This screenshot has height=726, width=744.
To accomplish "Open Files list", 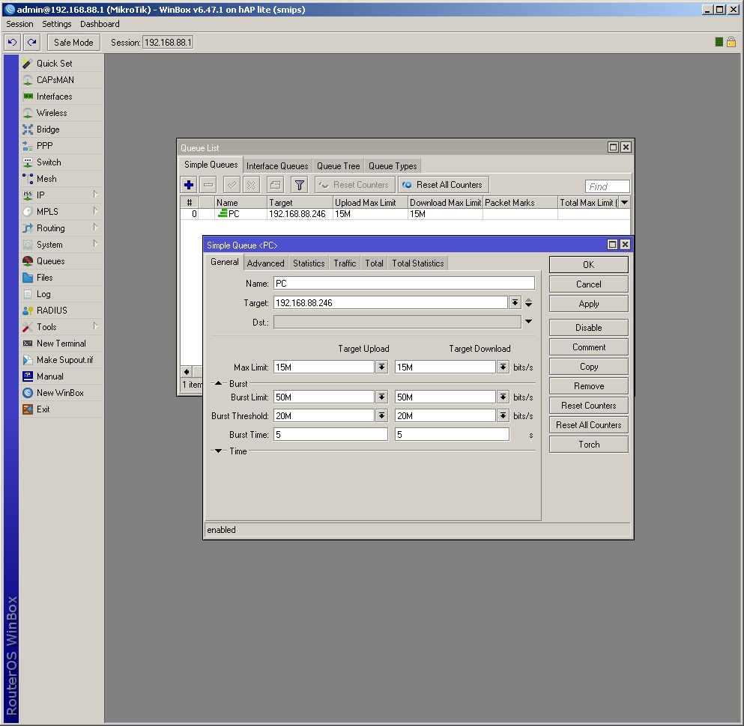I will pyautogui.click(x=61, y=278).
